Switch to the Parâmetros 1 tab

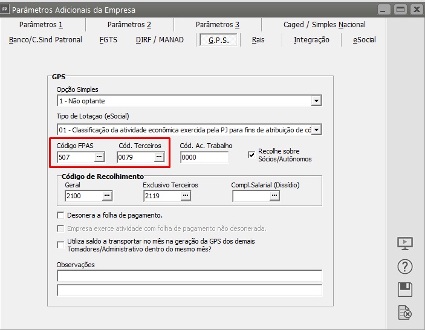41,25
